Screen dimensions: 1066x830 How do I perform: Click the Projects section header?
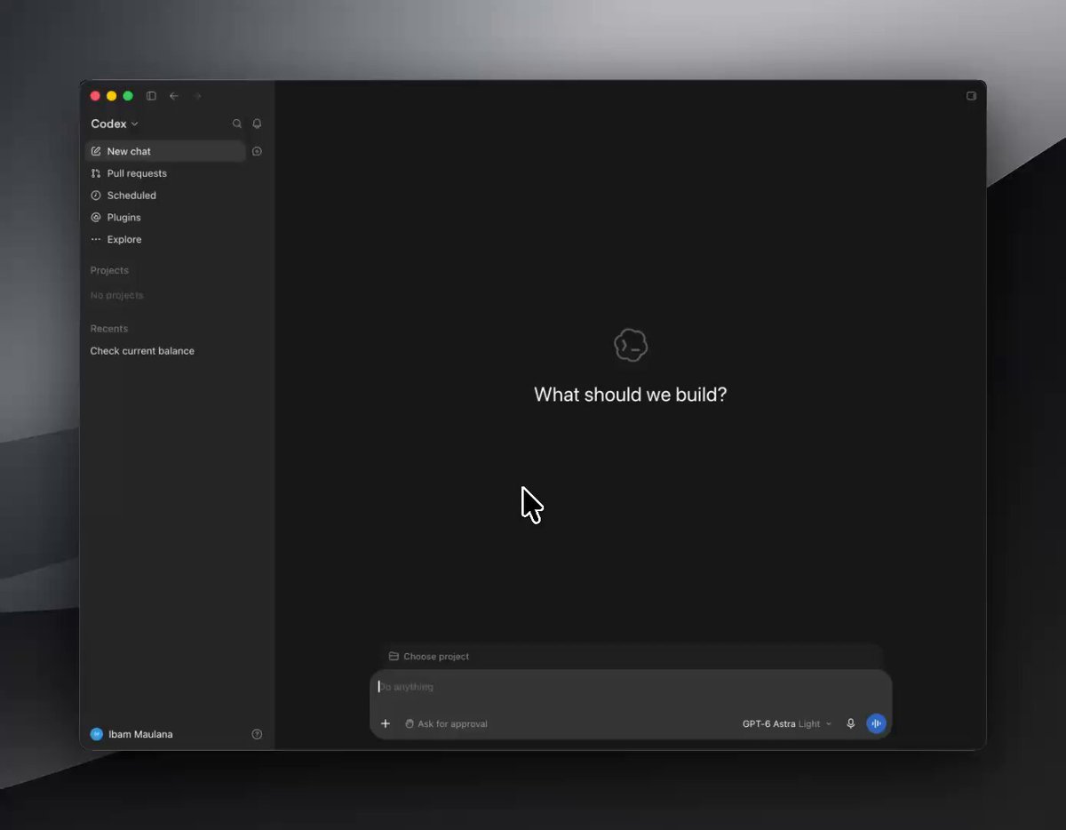tap(109, 271)
